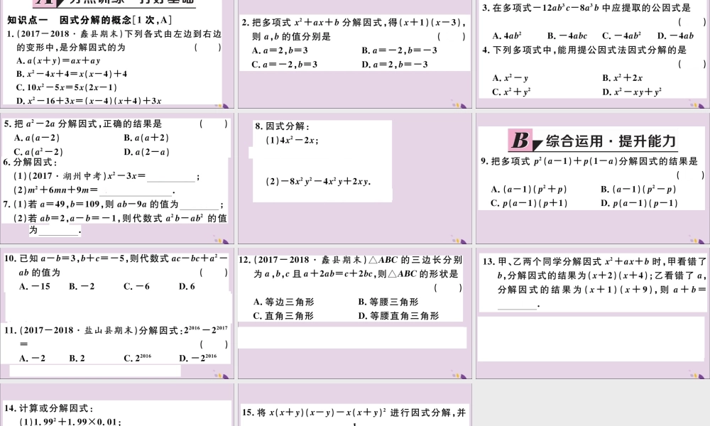Viewport: 710px width, 426px height.
Task: Click option A. a=2,b=3 in question 2
Action: (x=280, y=50)
